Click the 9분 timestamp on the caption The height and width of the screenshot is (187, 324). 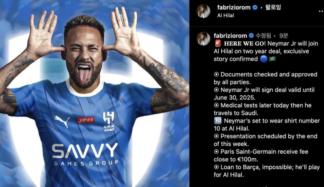(283, 36)
